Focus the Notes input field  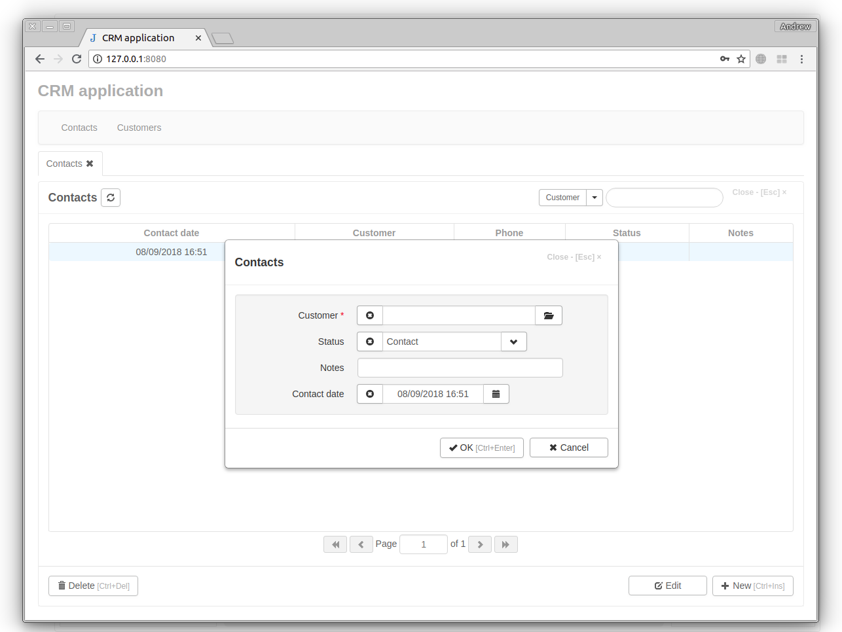460,368
